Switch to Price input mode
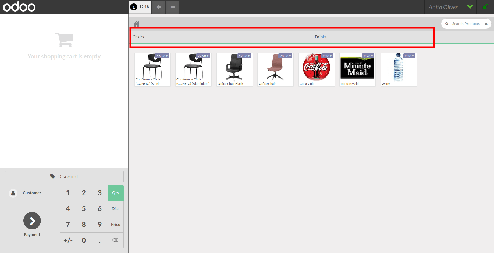494x253 pixels. pos(115,224)
